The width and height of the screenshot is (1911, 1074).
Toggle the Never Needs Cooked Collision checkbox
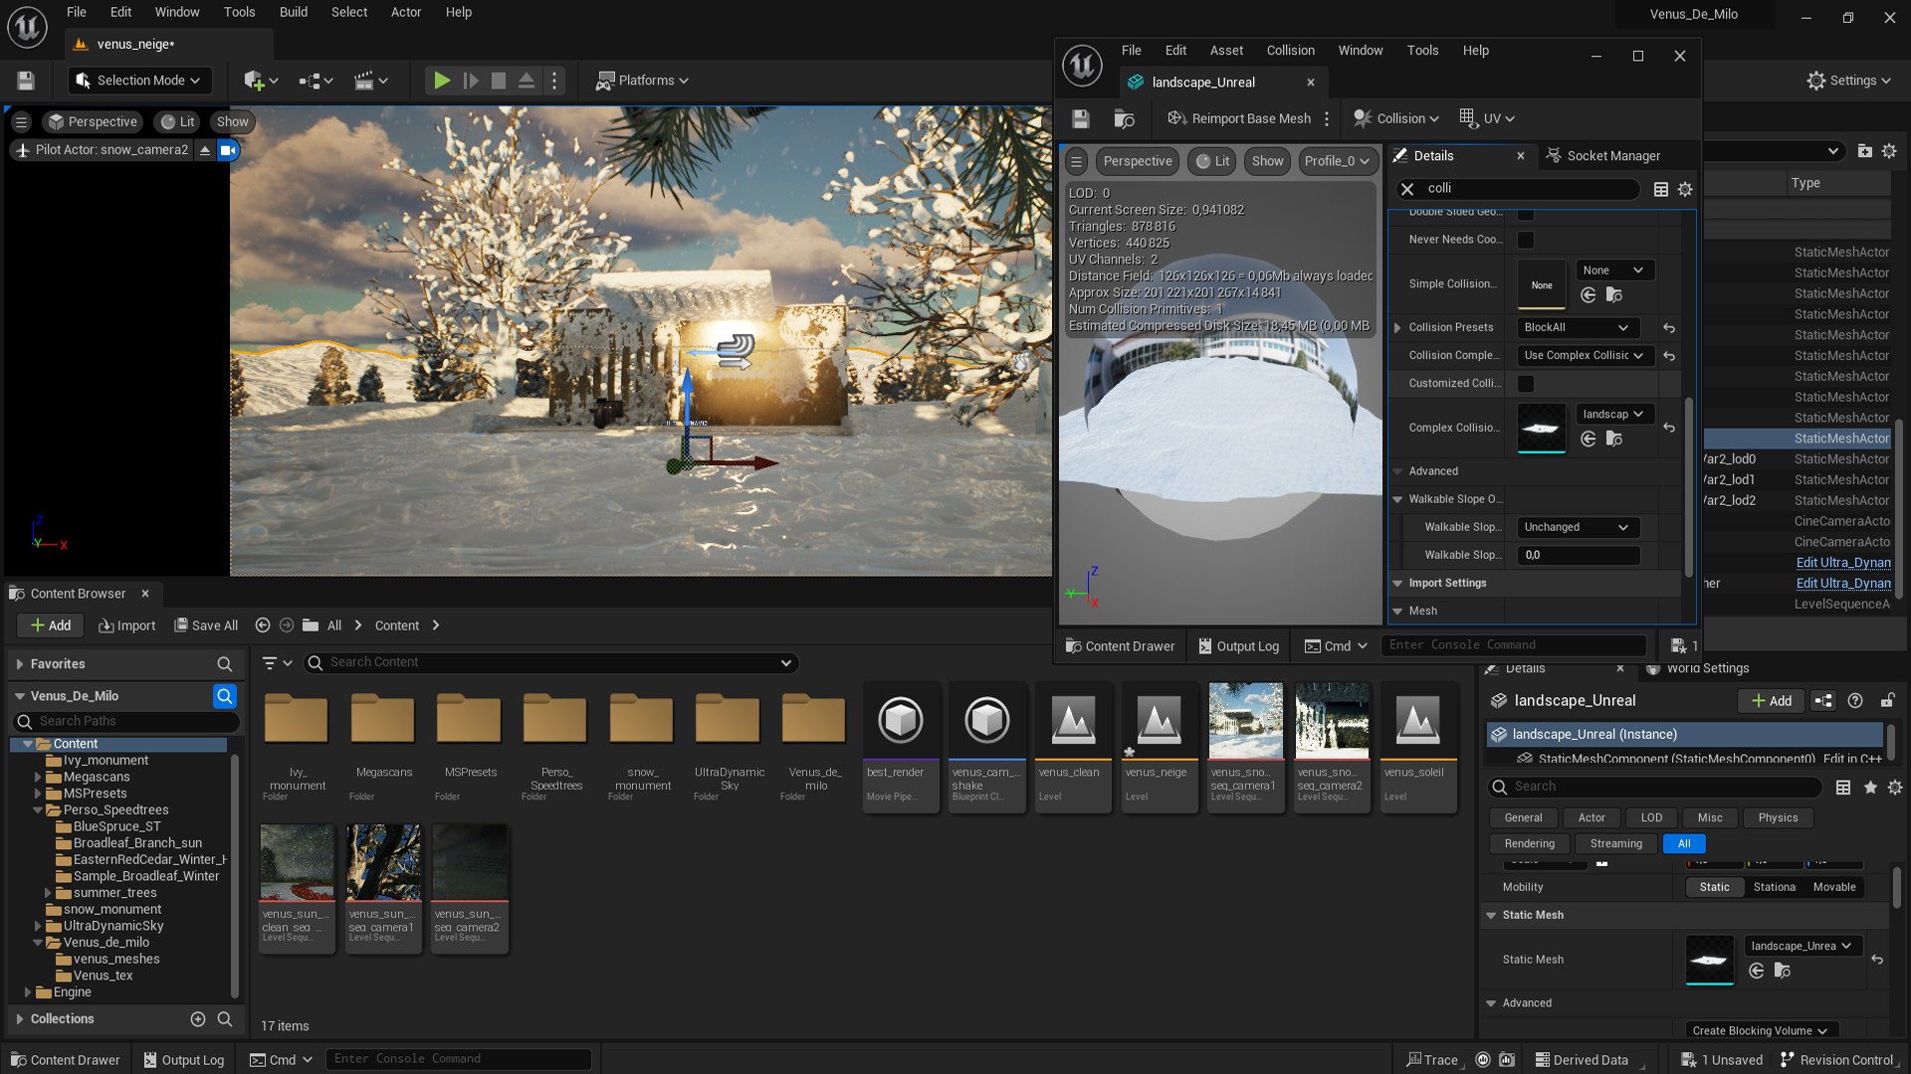coord(1526,241)
